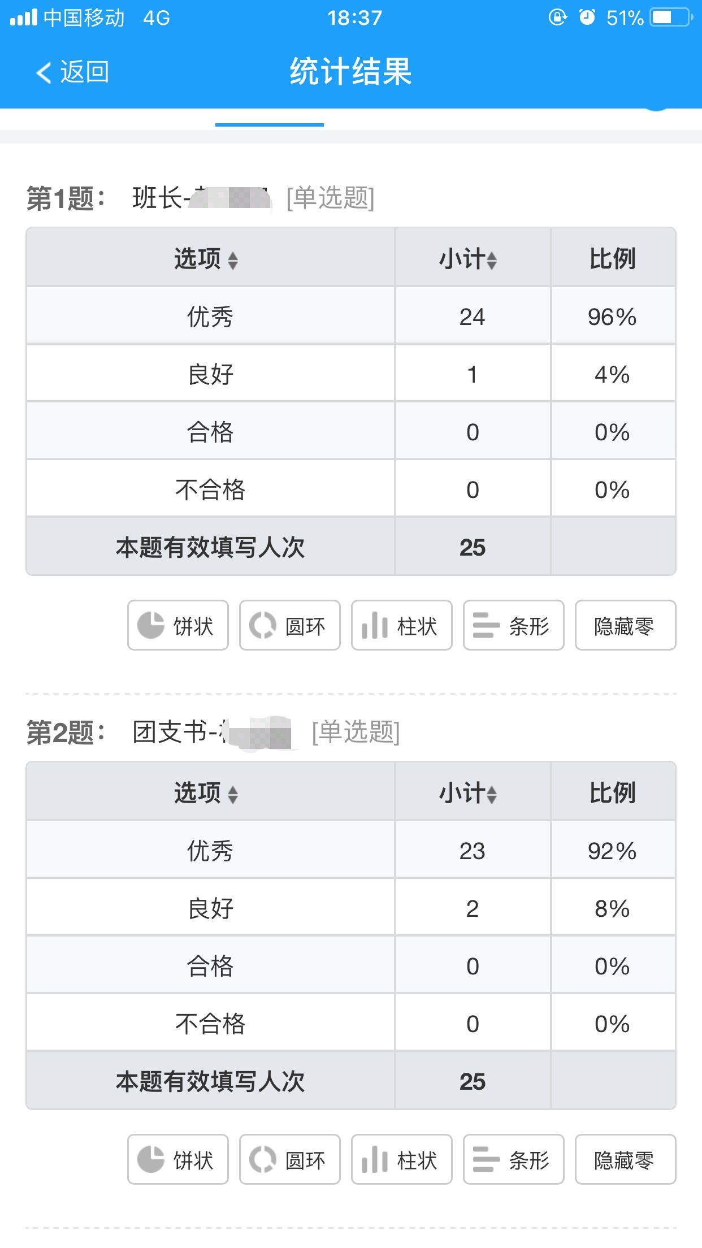Show pie chart for question 1
Screen dimensions: 702x1248
tap(178, 625)
